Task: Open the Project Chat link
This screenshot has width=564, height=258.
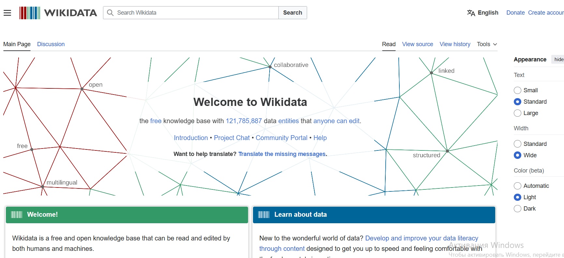Action: 232,138
